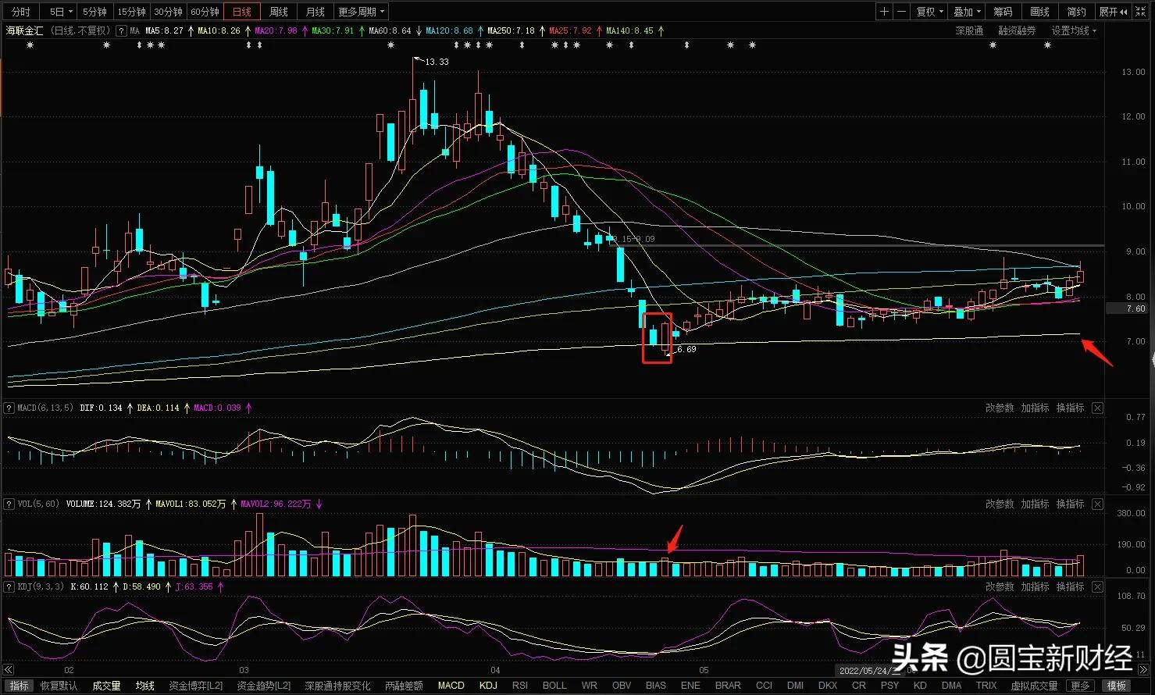
Task: Close the VOL indicator panel
Action: 1097,504
